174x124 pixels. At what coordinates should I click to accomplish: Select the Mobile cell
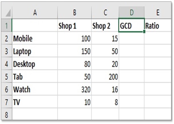coord(35,38)
